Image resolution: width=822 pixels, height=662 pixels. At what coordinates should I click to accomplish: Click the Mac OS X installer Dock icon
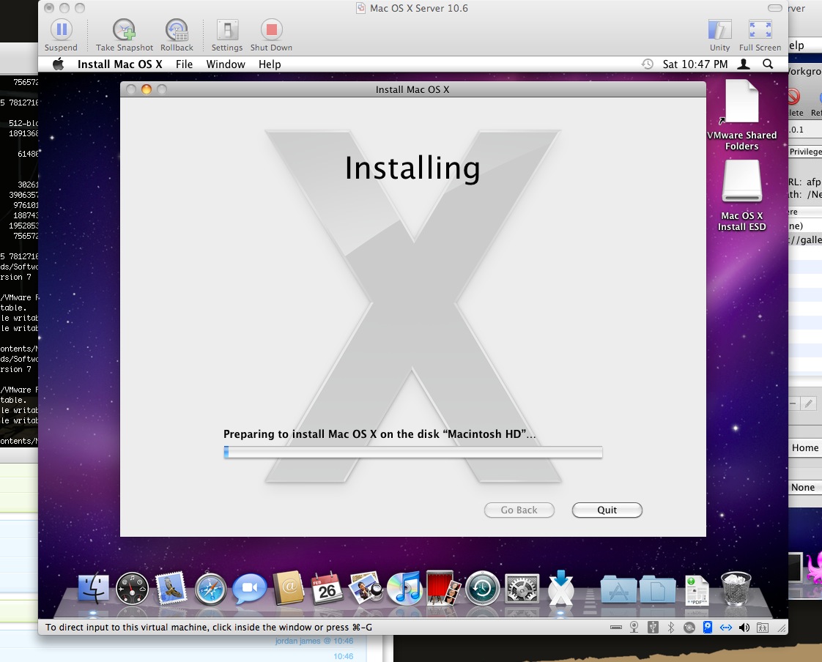[x=560, y=588]
